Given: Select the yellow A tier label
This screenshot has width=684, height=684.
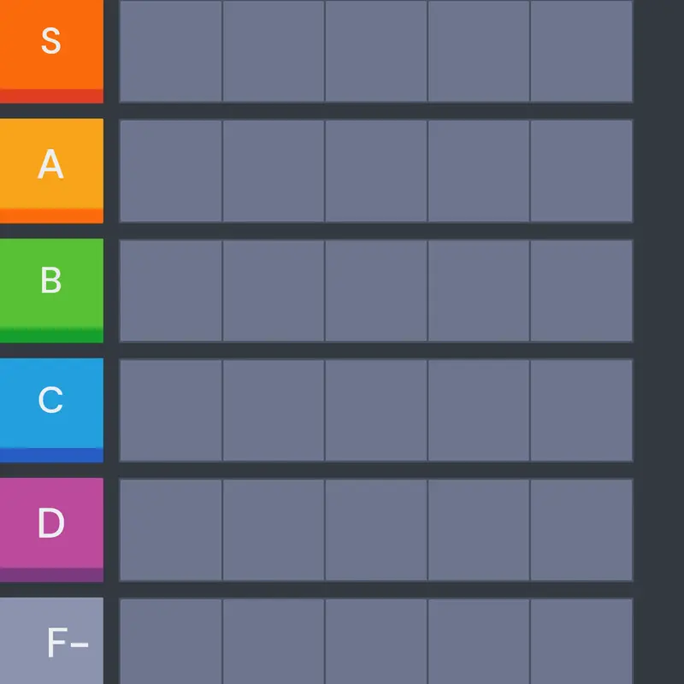Looking at the screenshot, I should coord(51,171).
